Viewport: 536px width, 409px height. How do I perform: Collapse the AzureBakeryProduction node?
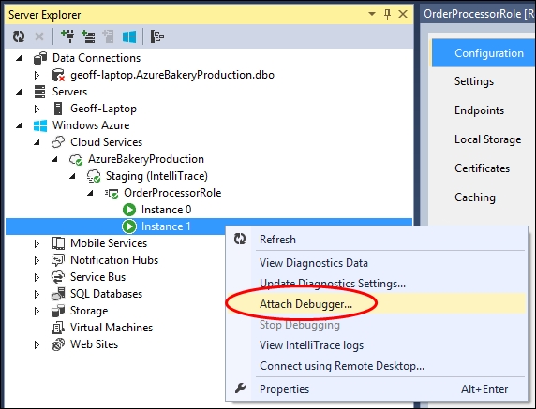[x=54, y=159]
